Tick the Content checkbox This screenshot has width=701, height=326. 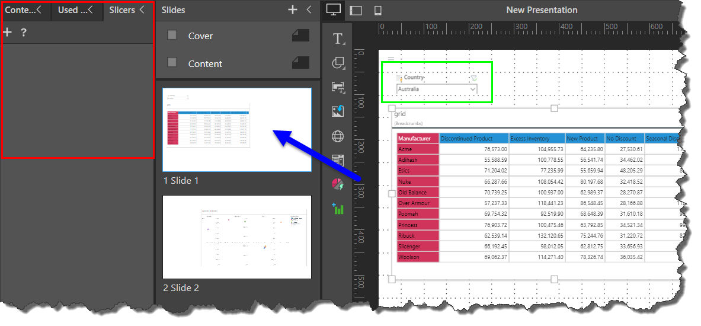172,62
